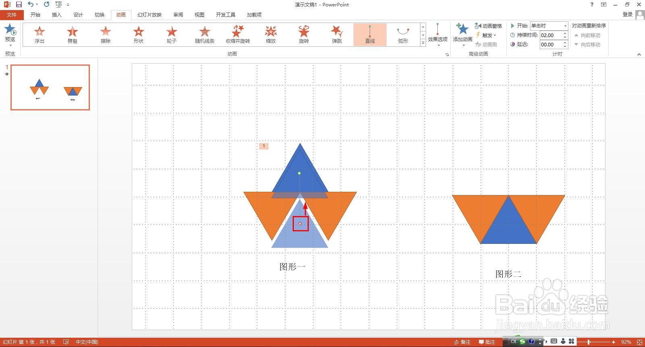645x347 pixels.
Task: Open the 触发 trigger dropdown
Action: [x=486, y=35]
